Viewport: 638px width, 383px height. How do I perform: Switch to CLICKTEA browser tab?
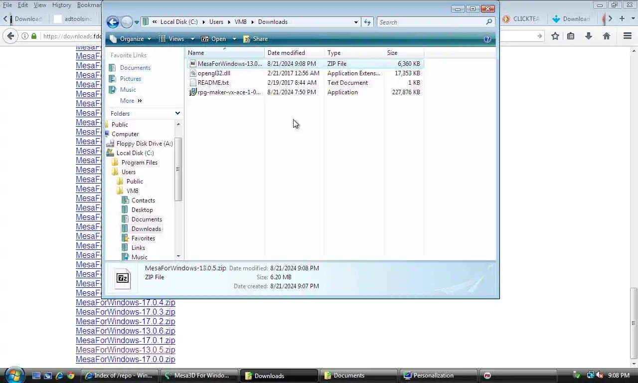[x=521, y=19]
